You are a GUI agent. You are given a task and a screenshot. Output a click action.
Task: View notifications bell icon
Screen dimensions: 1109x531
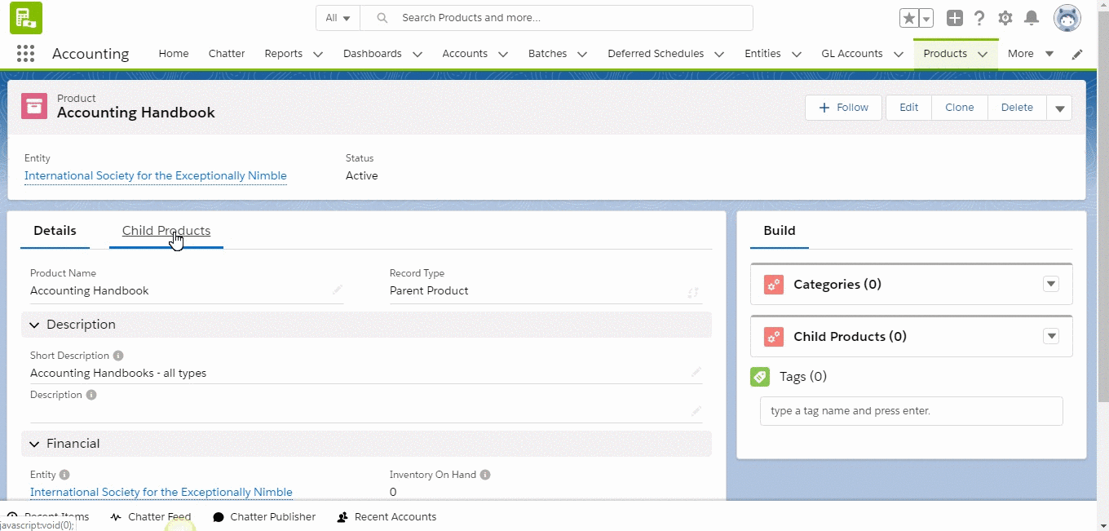coord(1032,18)
